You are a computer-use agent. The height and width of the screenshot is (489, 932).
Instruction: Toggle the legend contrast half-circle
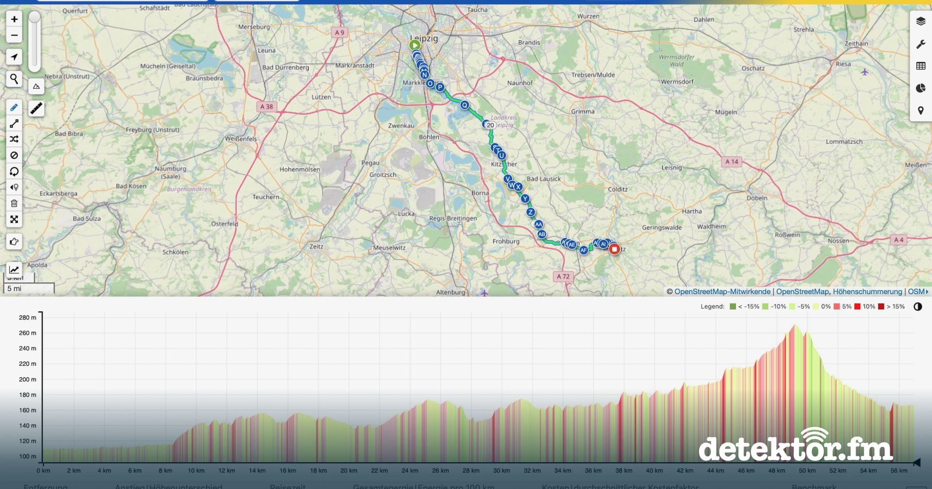click(917, 307)
